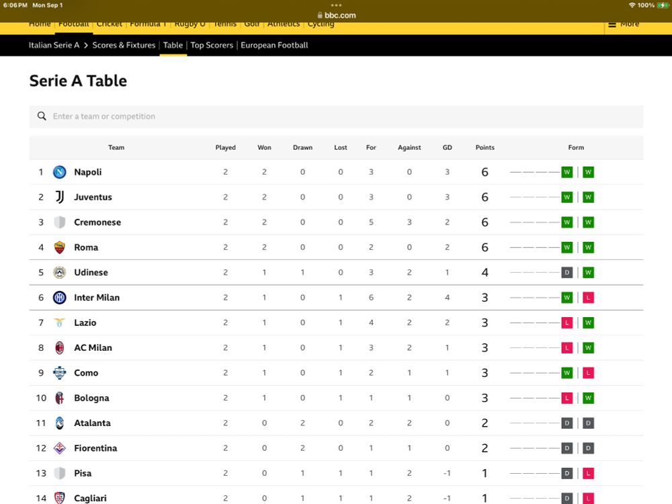Image resolution: width=672 pixels, height=504 pixels.
Task: Click the lock icon beside bbc.com
Action: tap(320, 15)
